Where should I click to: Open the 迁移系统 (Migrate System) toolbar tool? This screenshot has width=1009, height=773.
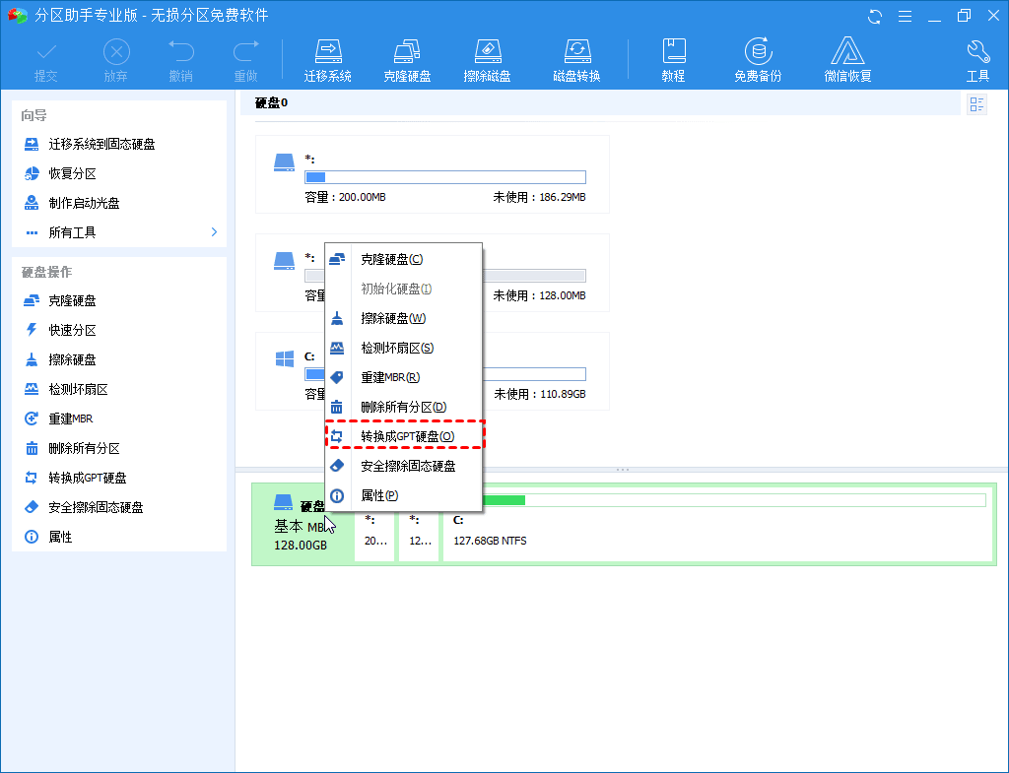pos(328,58)
